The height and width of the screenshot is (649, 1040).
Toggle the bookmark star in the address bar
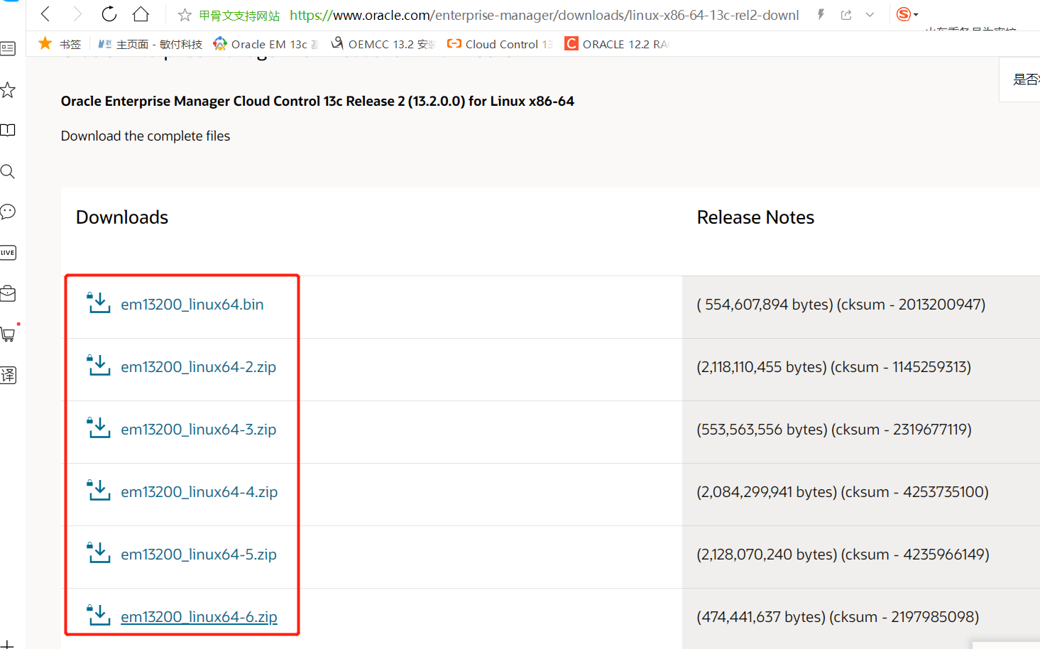click(183, 14)
